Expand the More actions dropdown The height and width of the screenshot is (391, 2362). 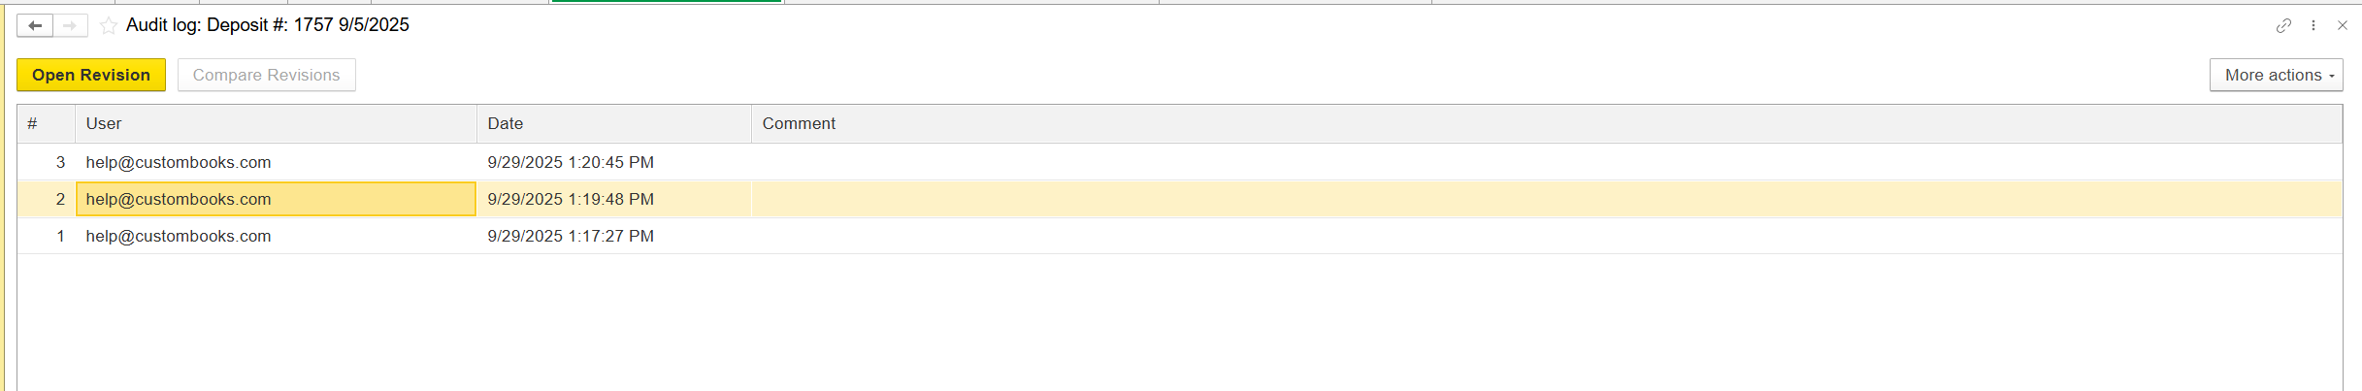click(x=2276, y=75)
